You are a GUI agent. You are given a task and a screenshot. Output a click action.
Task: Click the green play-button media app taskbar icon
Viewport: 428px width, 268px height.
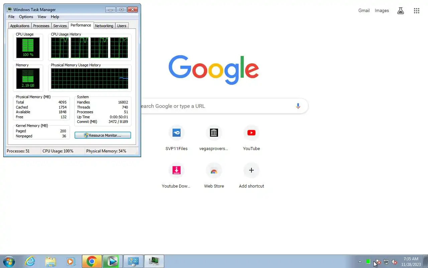[x=112, y=261]
